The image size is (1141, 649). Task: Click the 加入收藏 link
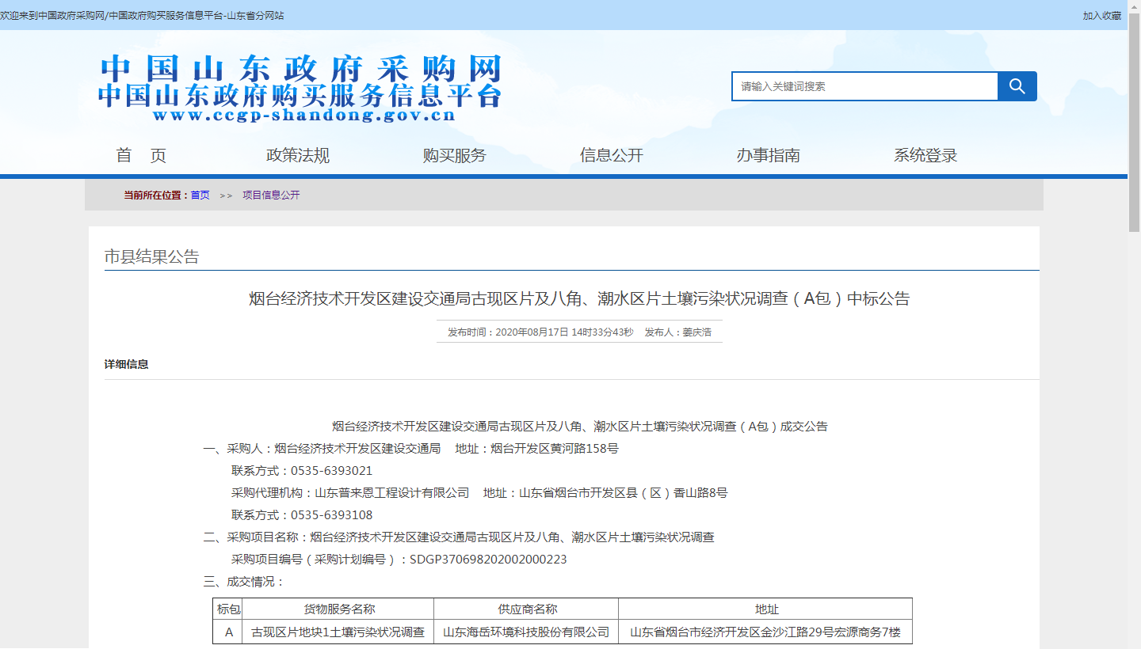1101,16
